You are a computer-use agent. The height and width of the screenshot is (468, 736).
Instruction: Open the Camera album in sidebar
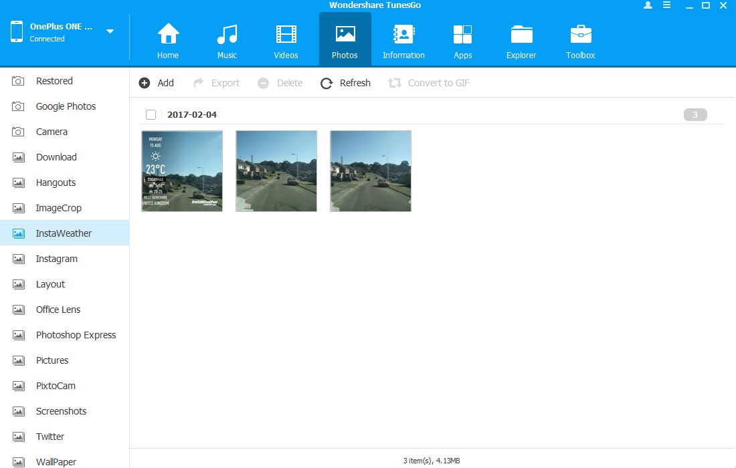click(52, 132)
